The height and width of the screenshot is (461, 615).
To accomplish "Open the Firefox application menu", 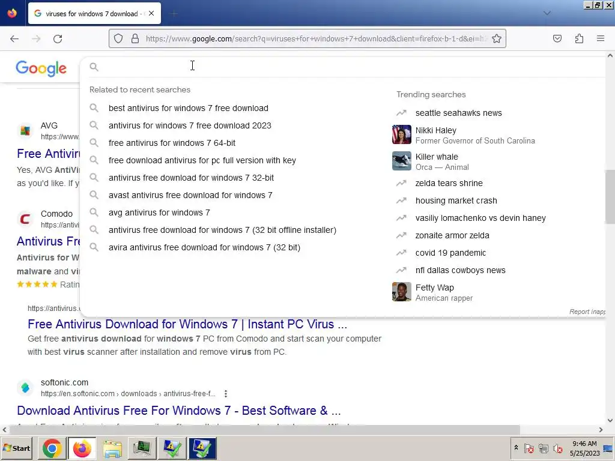I will click(601, 38).
